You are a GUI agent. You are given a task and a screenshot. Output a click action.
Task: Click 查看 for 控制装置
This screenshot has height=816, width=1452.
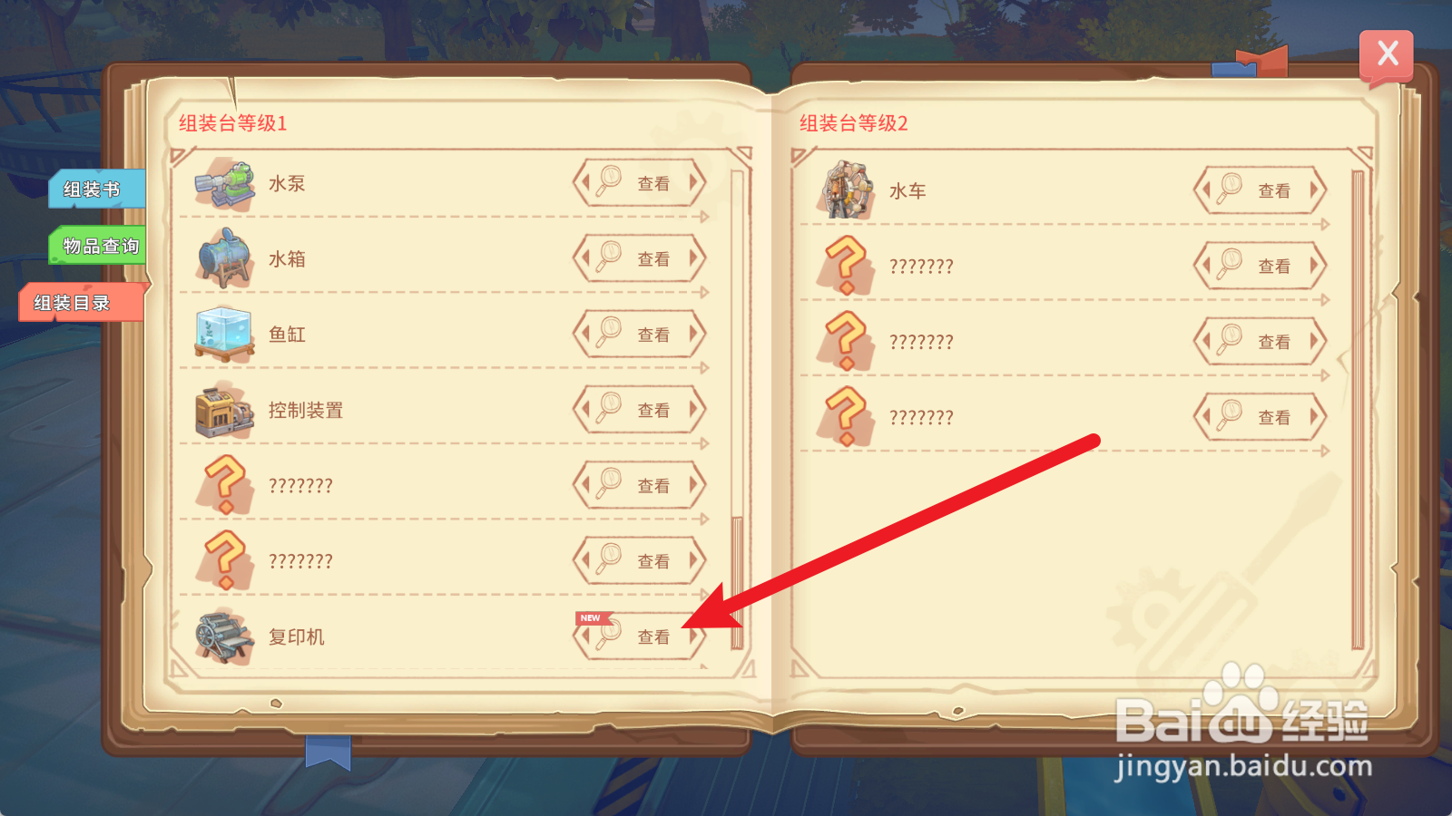[640, 410]
